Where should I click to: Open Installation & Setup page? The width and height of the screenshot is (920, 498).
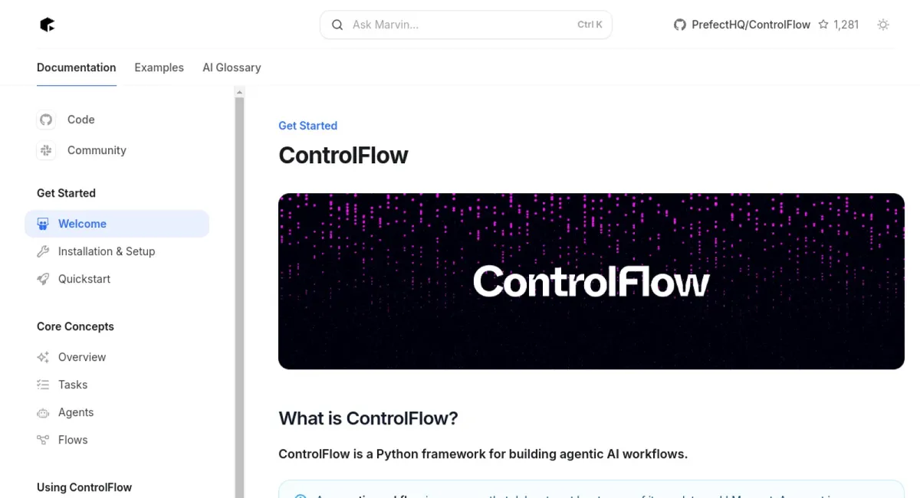click(107, 251)
